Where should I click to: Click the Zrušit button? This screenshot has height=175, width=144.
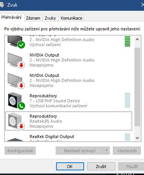point(101,167)
